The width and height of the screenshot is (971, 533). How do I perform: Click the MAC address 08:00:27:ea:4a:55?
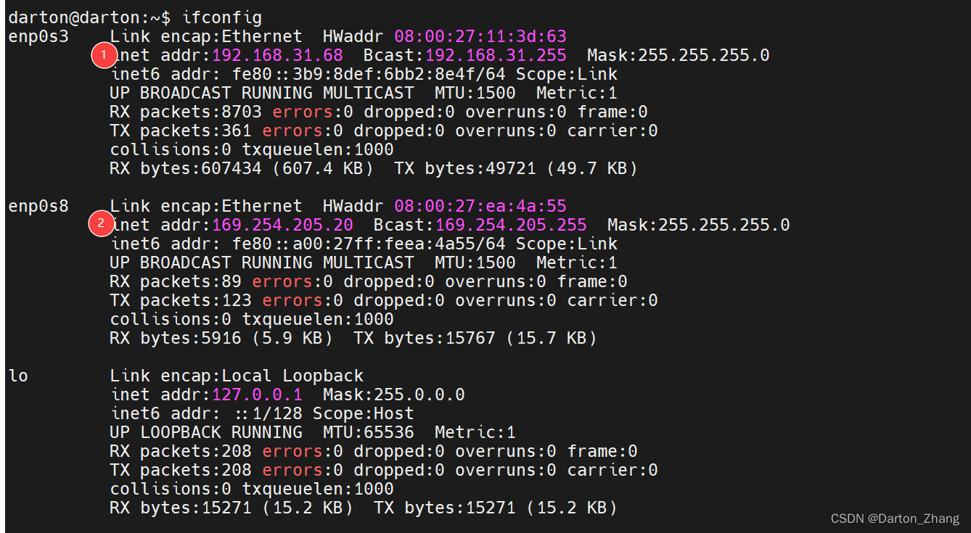pos(480,205)
